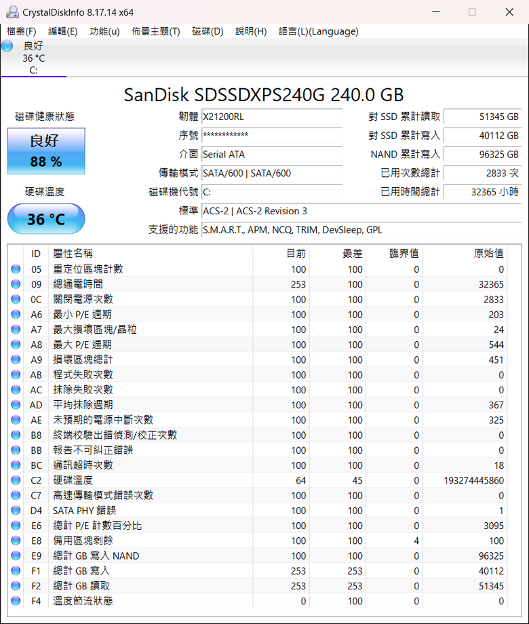Click the CrystalDiskInfo app icon in title bar
Viewport: 529px width, 624px height.
click(12, 12)
